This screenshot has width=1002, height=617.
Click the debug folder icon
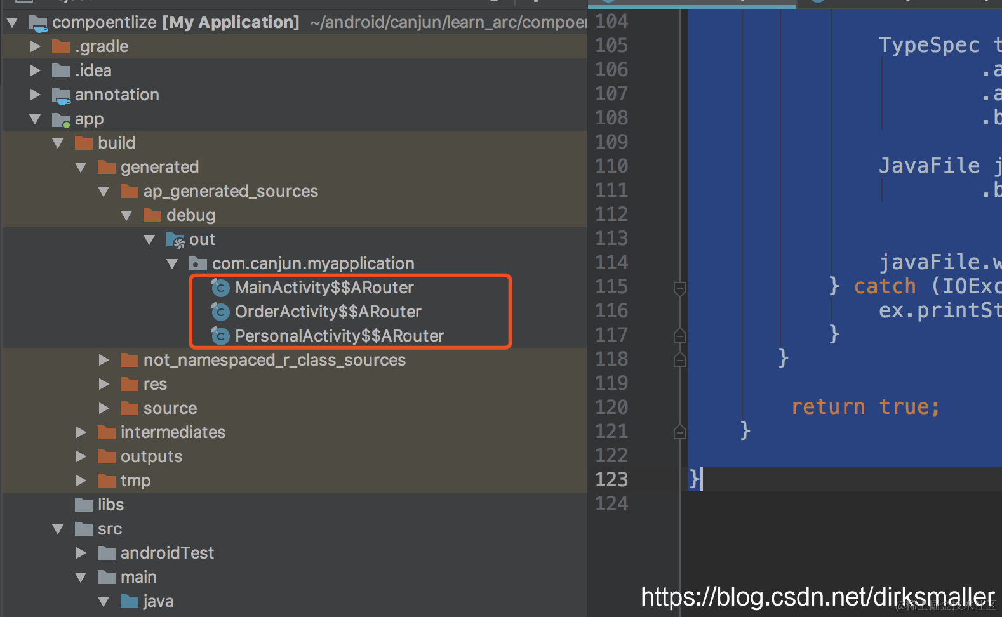[152, 215]
